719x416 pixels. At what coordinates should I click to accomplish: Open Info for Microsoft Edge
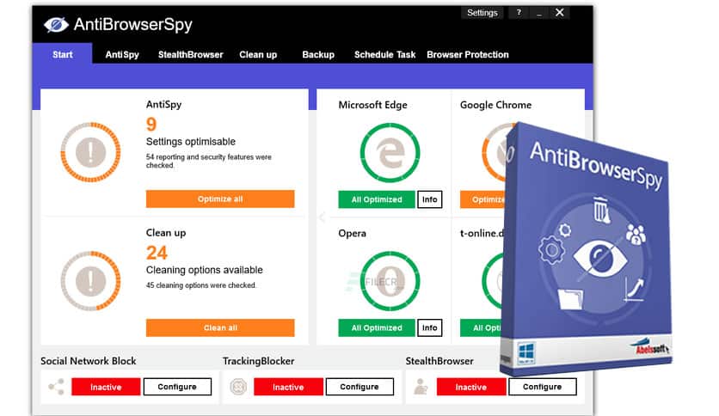430,199
